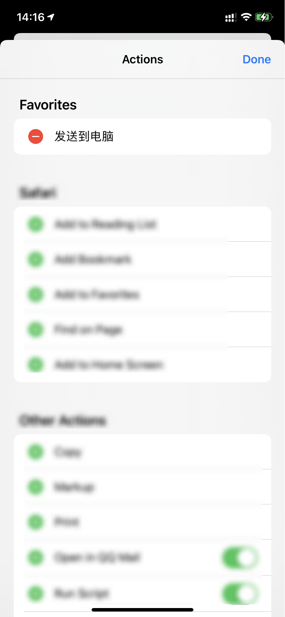Tap the Add to Reading List row label

pyautogui.click(x=106, y=224)
